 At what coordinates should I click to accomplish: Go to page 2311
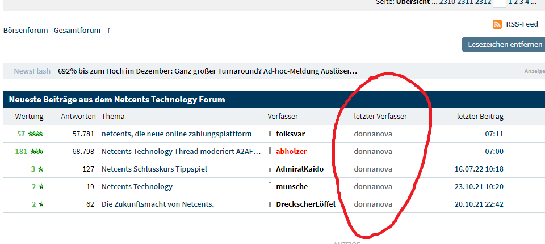[x=465, y=2]
